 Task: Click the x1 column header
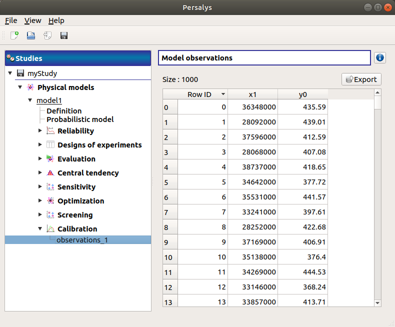(252, 94)
